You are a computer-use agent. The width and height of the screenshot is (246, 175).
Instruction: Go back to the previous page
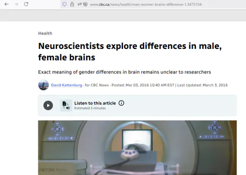7,4
